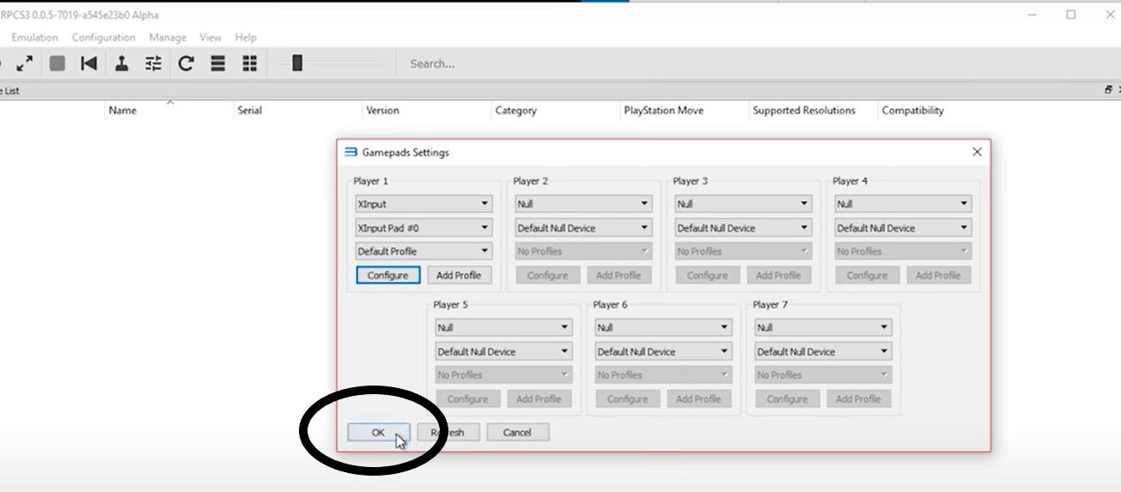Open Player 3 Default Null Device dropdown
The height and width of the screenshot is (492, 1121).
743,228
